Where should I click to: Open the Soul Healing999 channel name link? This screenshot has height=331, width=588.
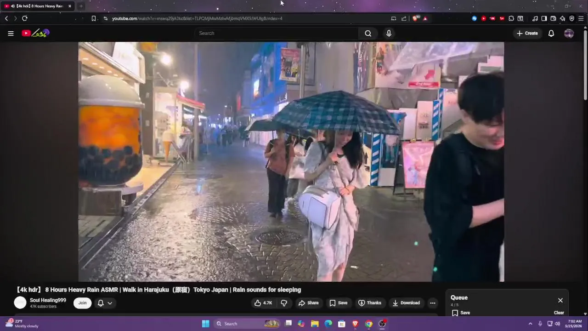[x=48, y=300]
